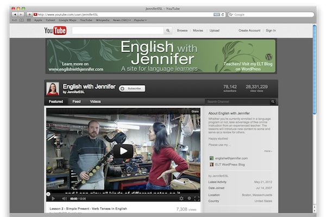Open Google Maps bookmark
326x217 pixels.
coord(67,20)
